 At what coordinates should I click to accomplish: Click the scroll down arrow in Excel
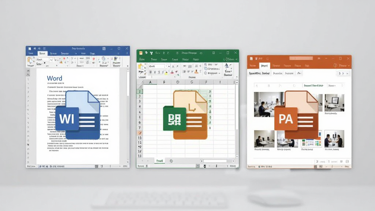(237, 156)
